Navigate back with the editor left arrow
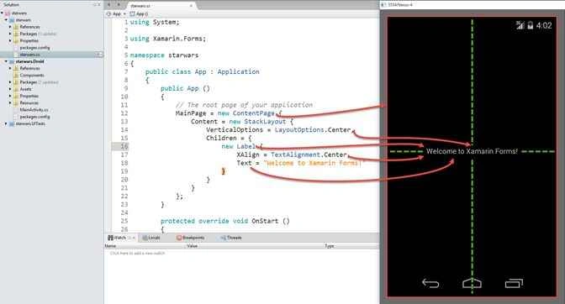The image size is (565, 304). (x=109, y=5)
